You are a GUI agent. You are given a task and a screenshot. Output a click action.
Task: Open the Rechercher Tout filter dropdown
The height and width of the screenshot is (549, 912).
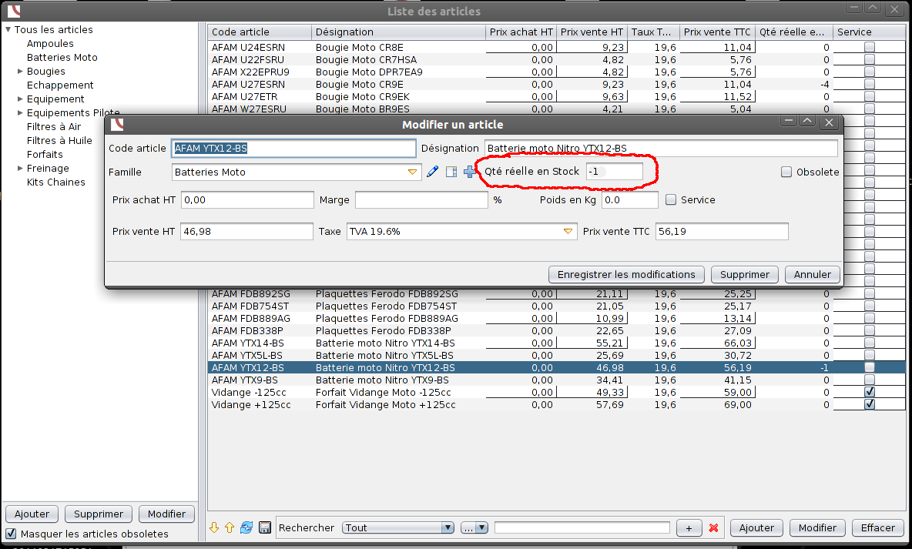pos(398,527)
